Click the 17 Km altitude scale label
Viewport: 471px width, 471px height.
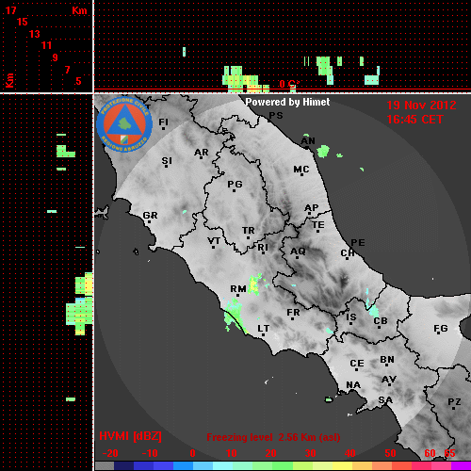tap(10, 10)
